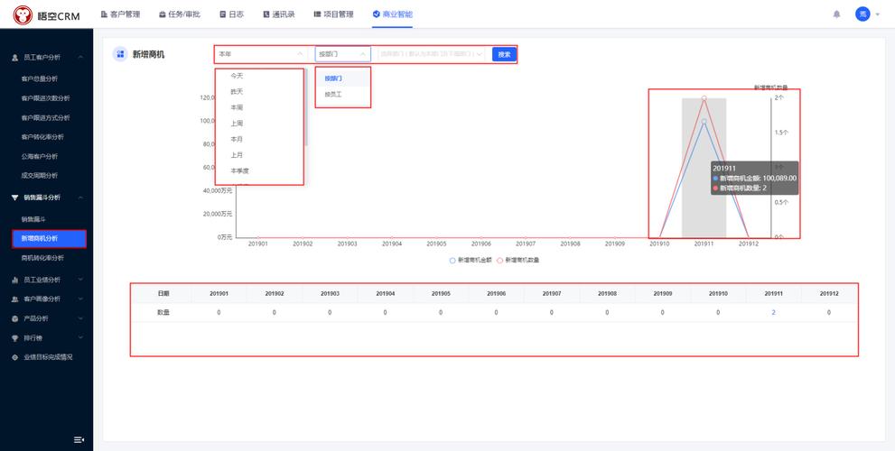Click the department selection input field
Screen dimensions: 895x451
tap(431, 54)
